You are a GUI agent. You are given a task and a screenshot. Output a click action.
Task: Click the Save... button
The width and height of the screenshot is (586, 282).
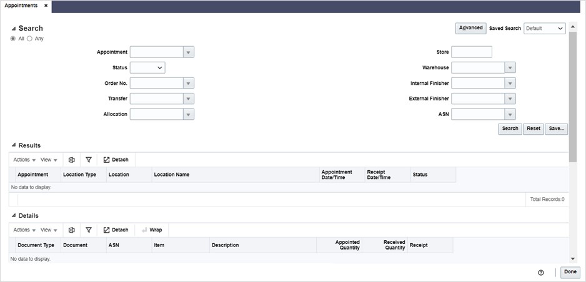tap(557, 129)
